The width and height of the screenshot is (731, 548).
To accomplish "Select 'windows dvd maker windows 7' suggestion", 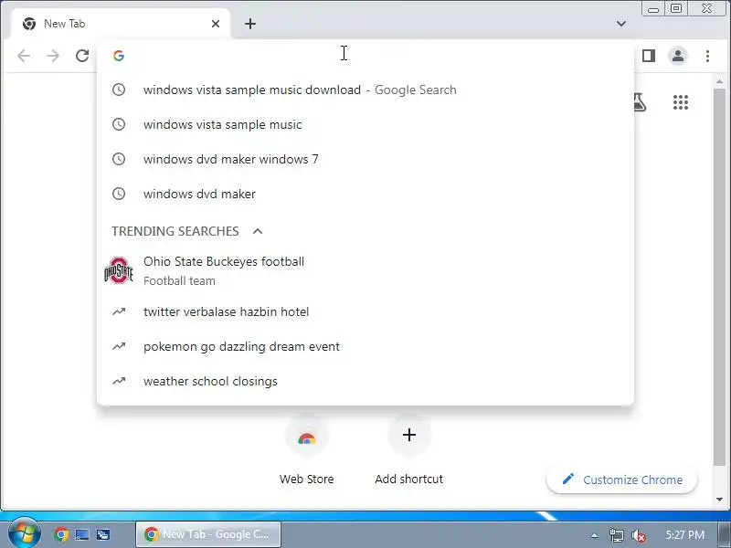I will [x=365, y=159].
